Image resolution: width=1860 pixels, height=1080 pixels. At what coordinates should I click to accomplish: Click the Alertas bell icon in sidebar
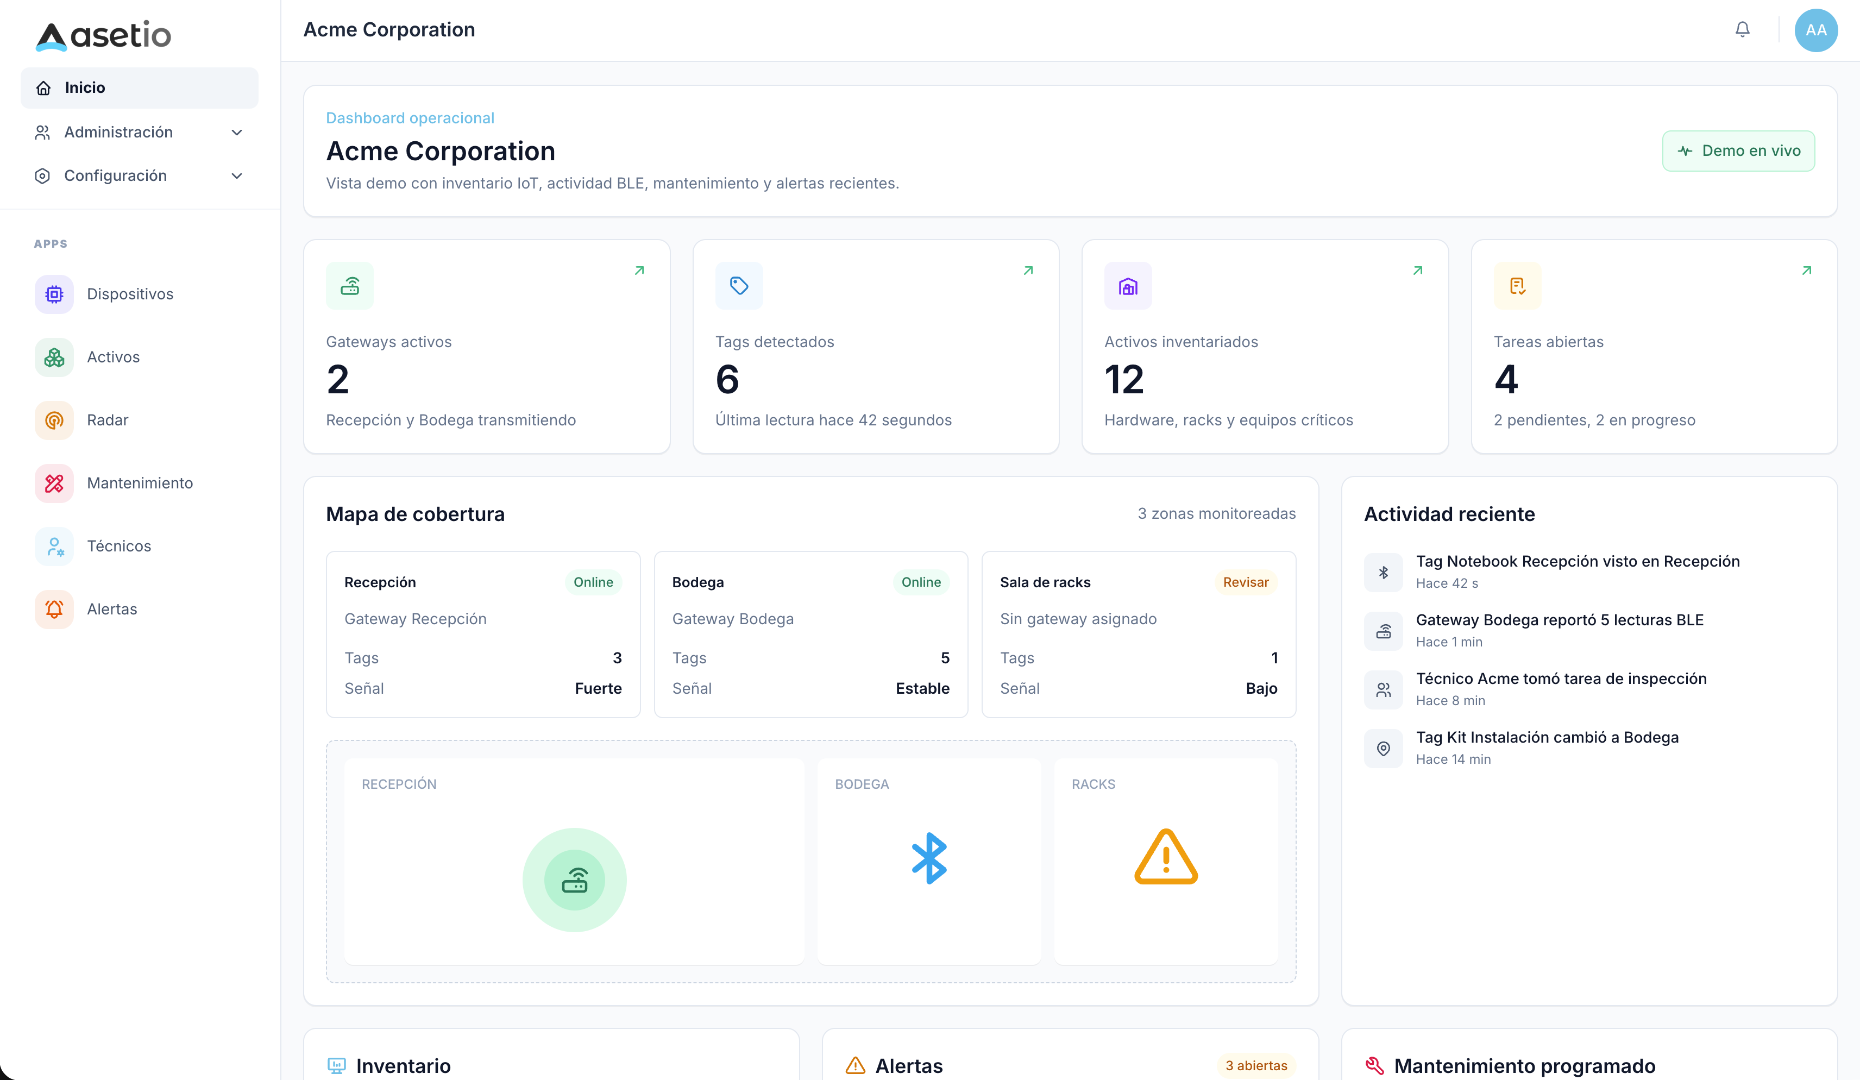(x=54, y=609)
